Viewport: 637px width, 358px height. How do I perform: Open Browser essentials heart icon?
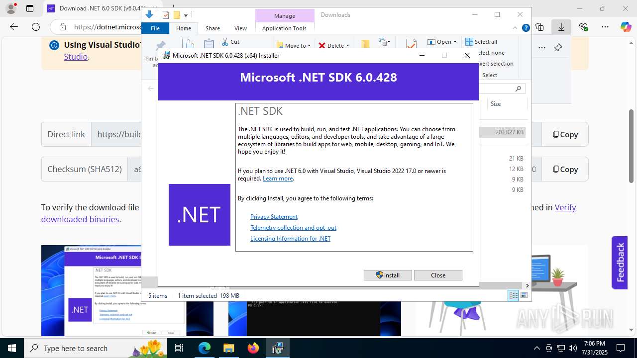583,27
